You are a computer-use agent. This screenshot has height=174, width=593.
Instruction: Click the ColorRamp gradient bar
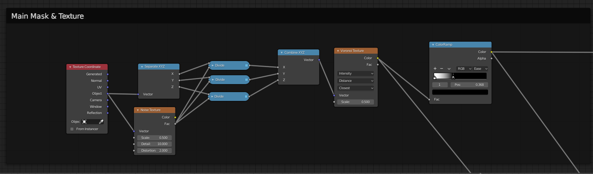pos(460,76)
